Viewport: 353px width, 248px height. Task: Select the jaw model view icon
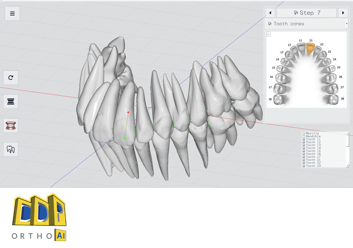pyautogui.click(x=11, y=126)
